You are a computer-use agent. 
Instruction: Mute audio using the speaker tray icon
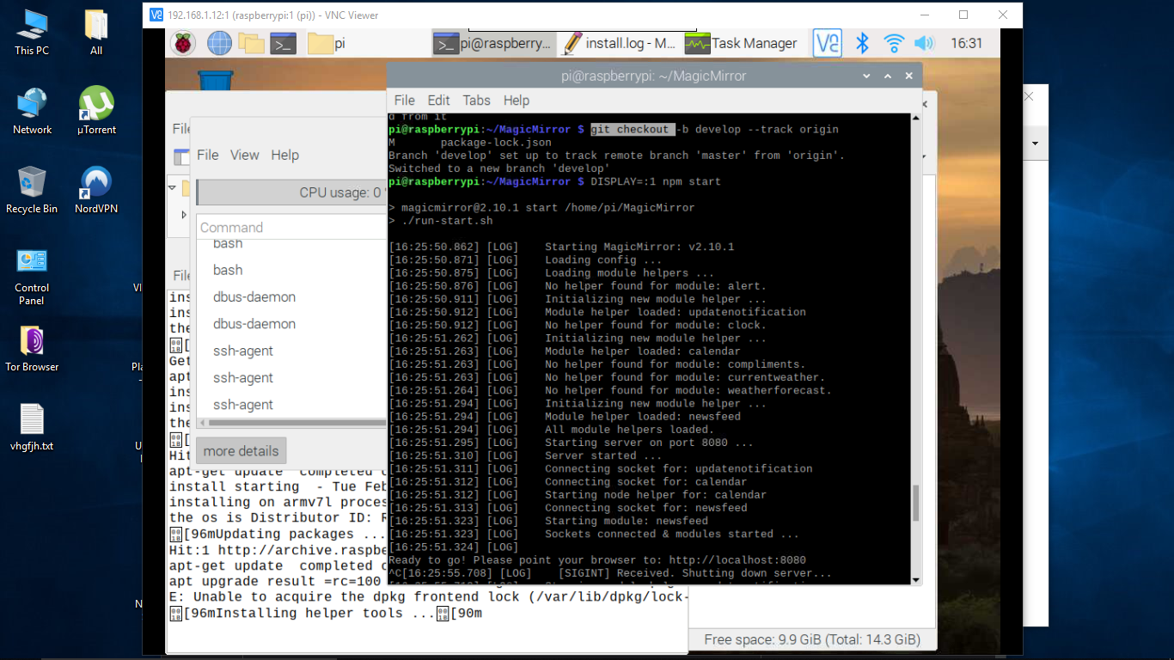point(925,43)
